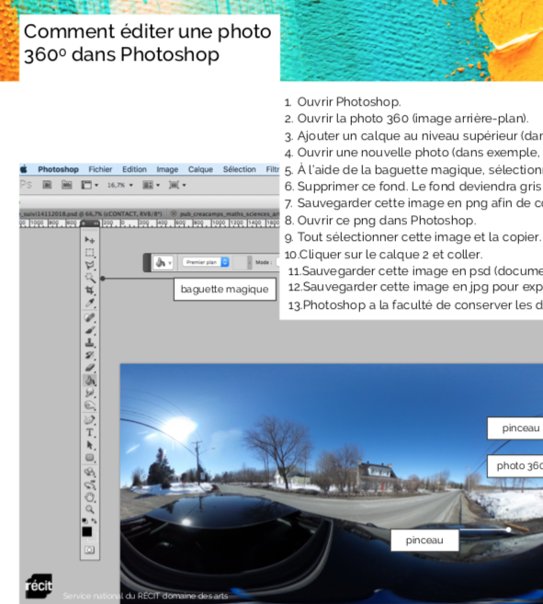Viewport: 543px width, 604px height.
Task: Select the Polygonal Lasso tool
Action: 90,265
